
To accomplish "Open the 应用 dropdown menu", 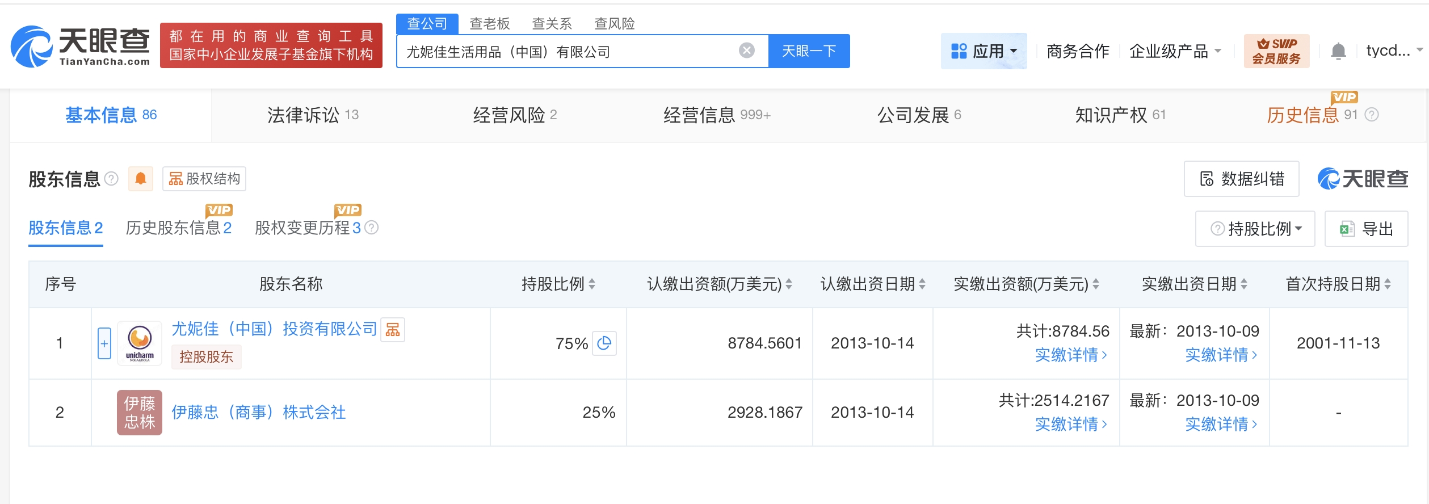I will [984, 51].
